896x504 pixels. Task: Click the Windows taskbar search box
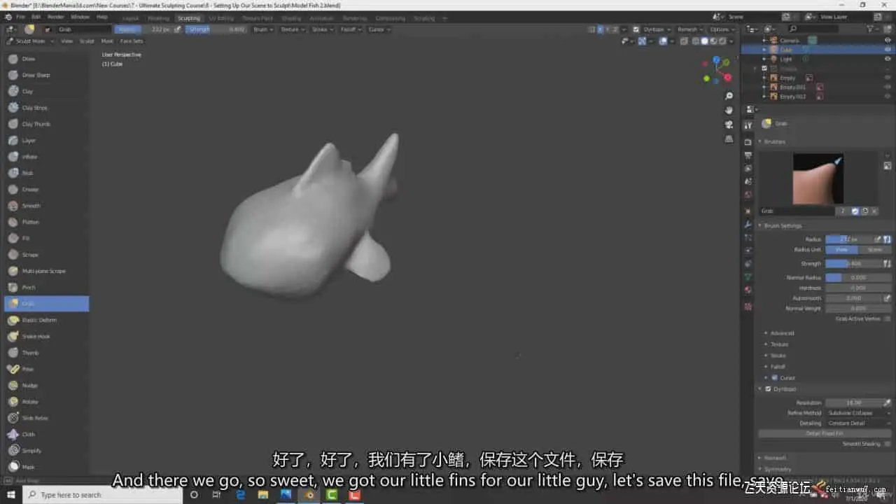101,495
